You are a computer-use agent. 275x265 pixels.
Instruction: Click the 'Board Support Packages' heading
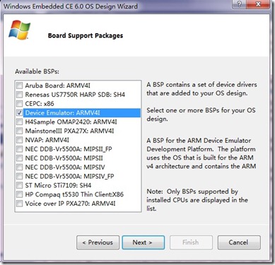[86, 35]
